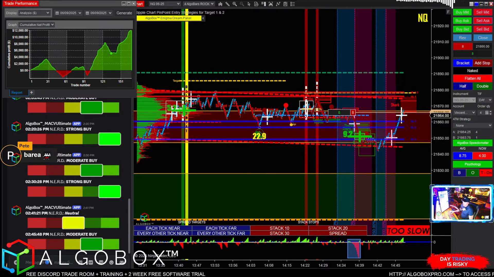Click Sell Mkt order button
The width and height of the screenshot is (494, 277).
[483, 12]
